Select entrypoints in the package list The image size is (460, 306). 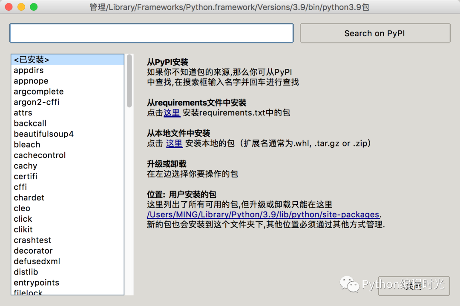67,283
